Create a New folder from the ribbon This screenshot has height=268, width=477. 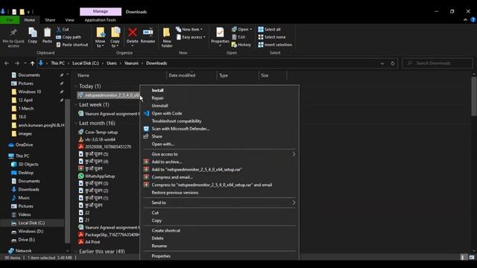(x=167, y=37)
